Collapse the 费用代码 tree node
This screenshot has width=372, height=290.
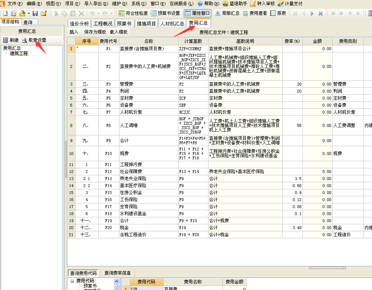pyautogui.click(x=72, y=281)
